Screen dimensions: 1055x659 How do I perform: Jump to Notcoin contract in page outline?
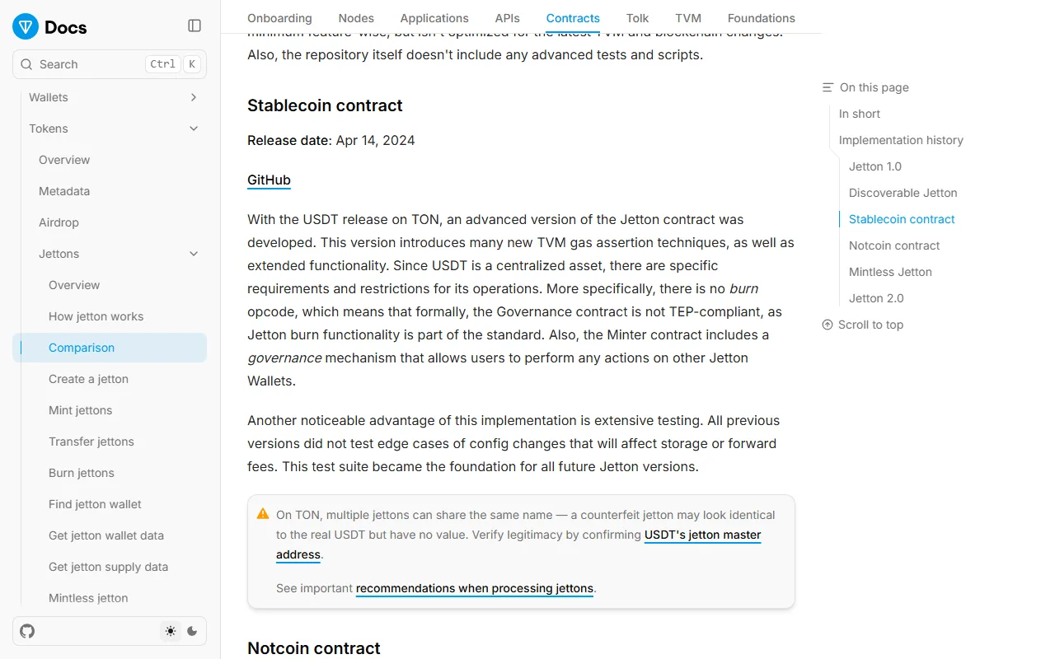coord(894,245)
